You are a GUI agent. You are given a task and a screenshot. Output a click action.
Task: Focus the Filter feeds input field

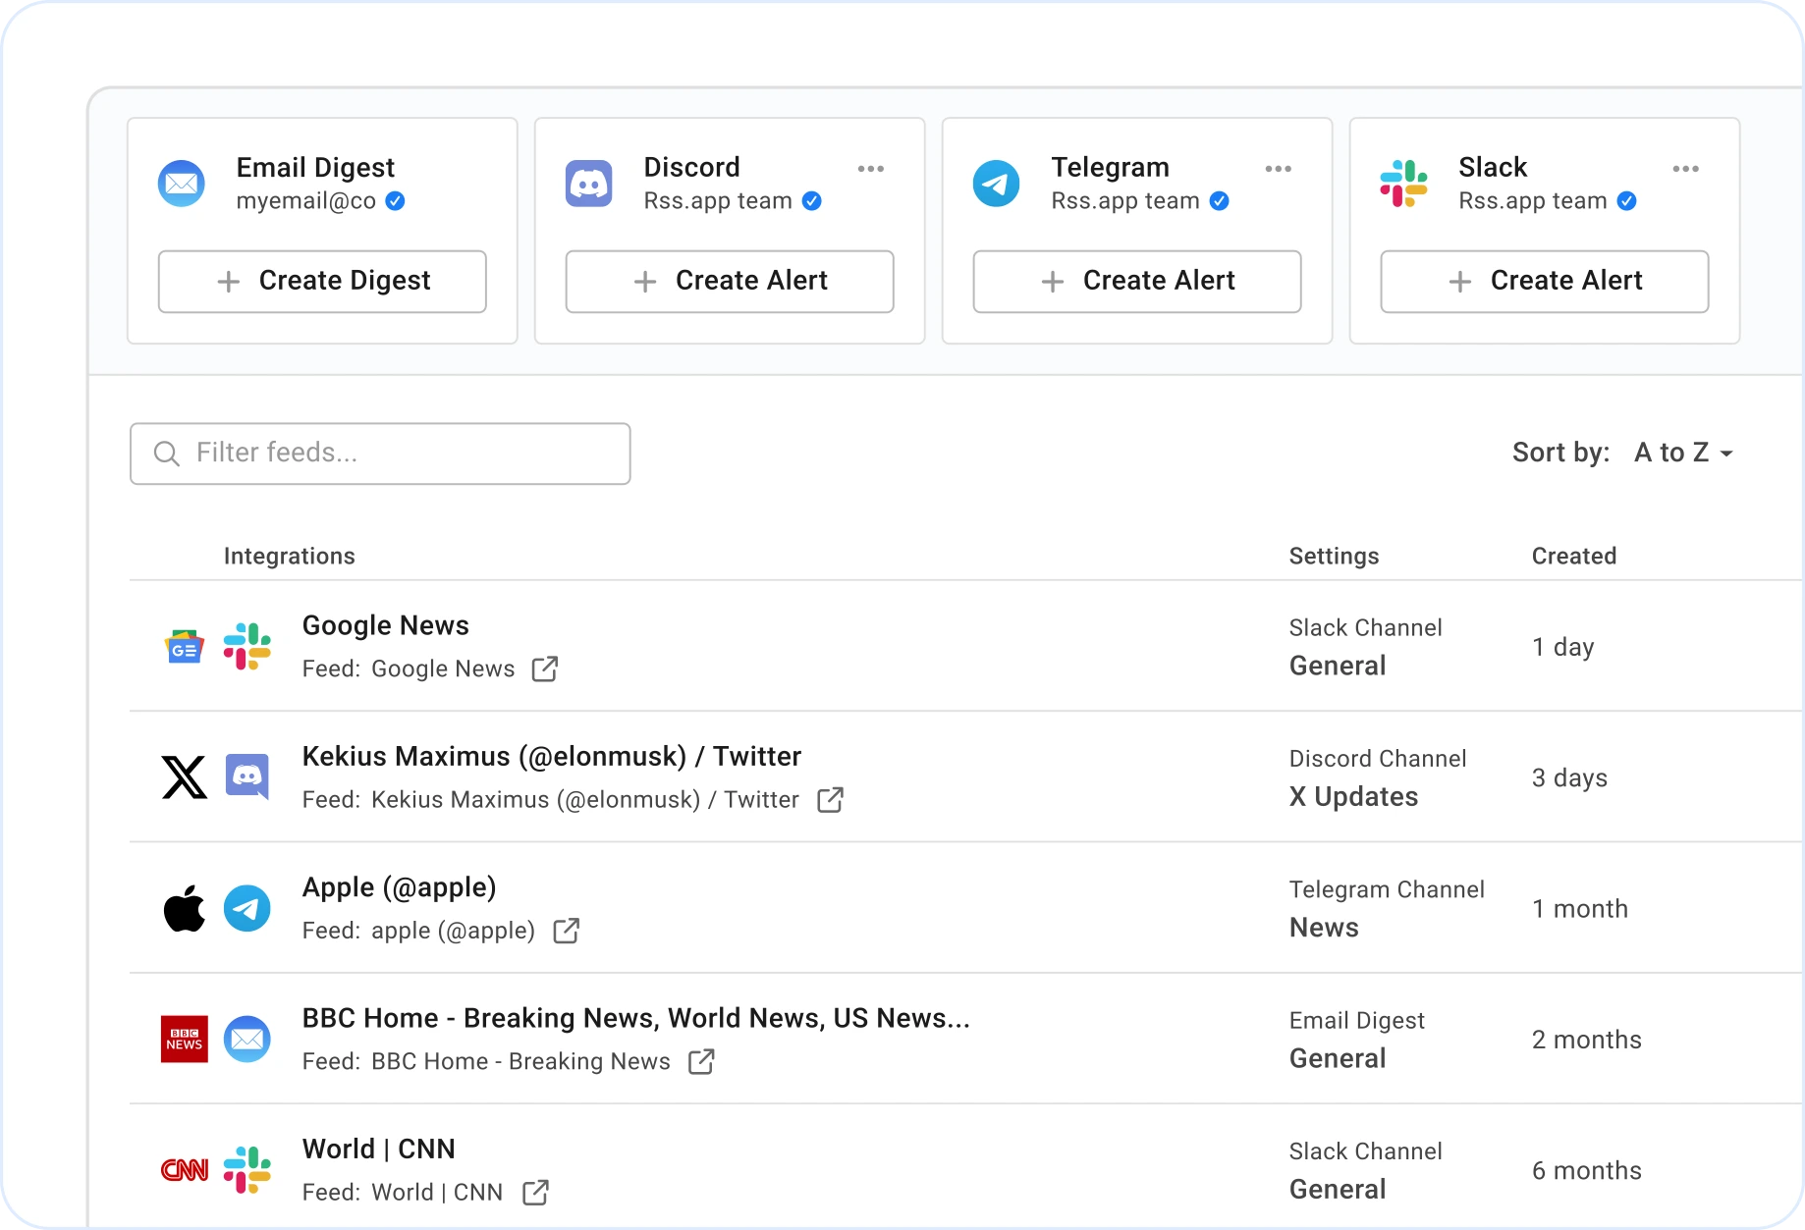pyautogui.click(x=380, y=454)
